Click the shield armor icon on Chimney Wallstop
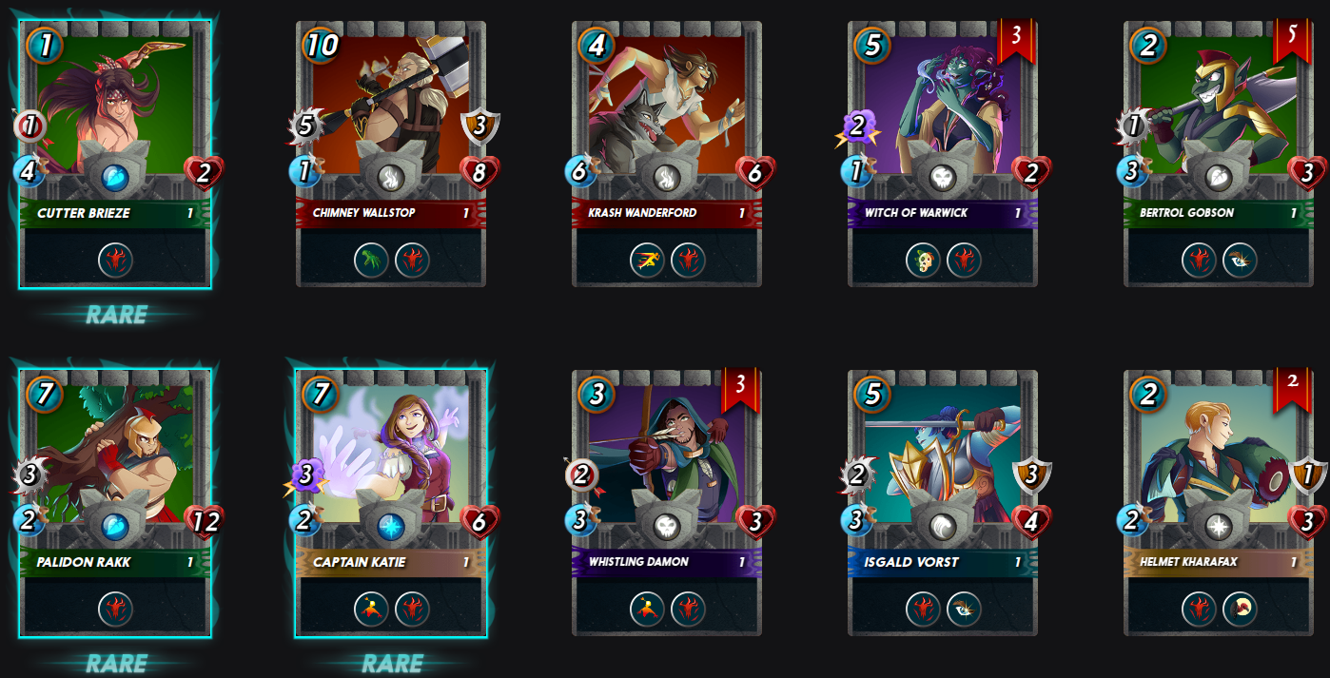This screenshot has height=678, width=1330. (480, 126)
